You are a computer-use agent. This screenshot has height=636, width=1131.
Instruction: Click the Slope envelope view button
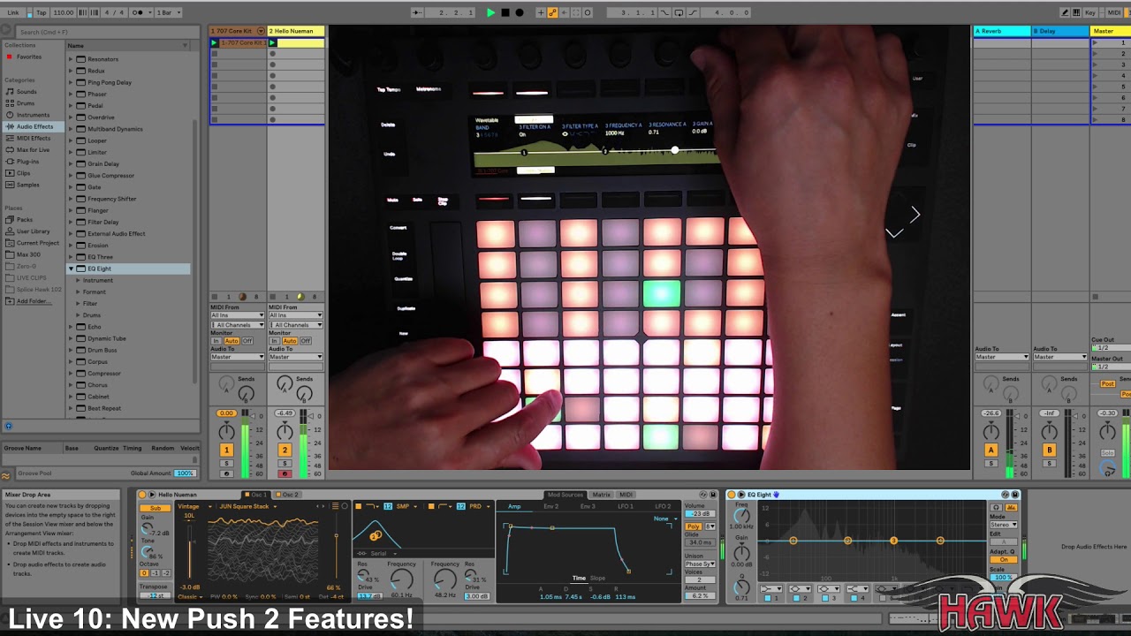598,578
